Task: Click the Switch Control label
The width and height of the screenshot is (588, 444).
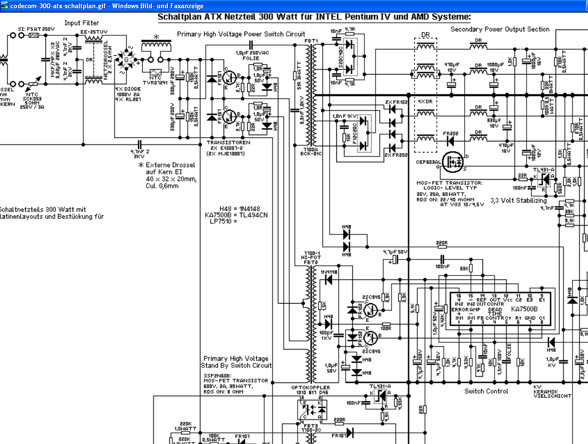Action: point(486,391)
